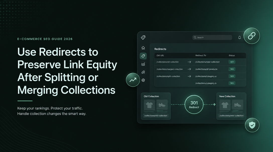Click the New Collection t-shirt thumbnail
Viewport: 273px width, 152px height.
pos(225,105)
